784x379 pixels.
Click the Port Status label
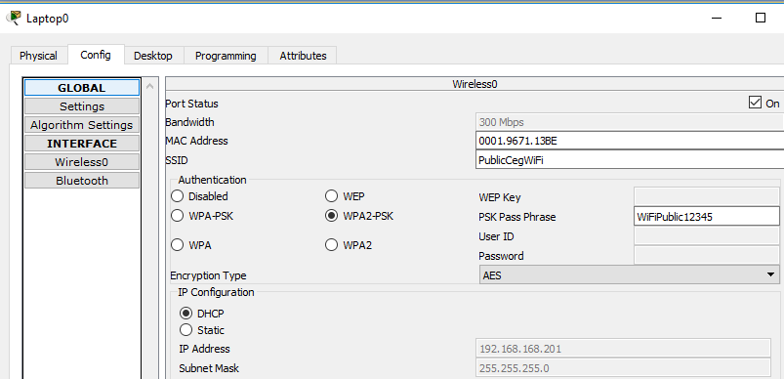coord(191,104)
